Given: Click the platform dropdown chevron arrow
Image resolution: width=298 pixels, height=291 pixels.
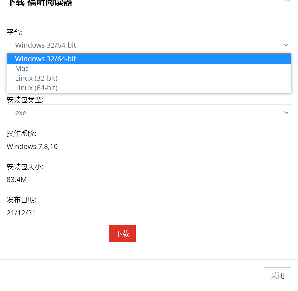Looking at the screenshot, I should 286,45.
